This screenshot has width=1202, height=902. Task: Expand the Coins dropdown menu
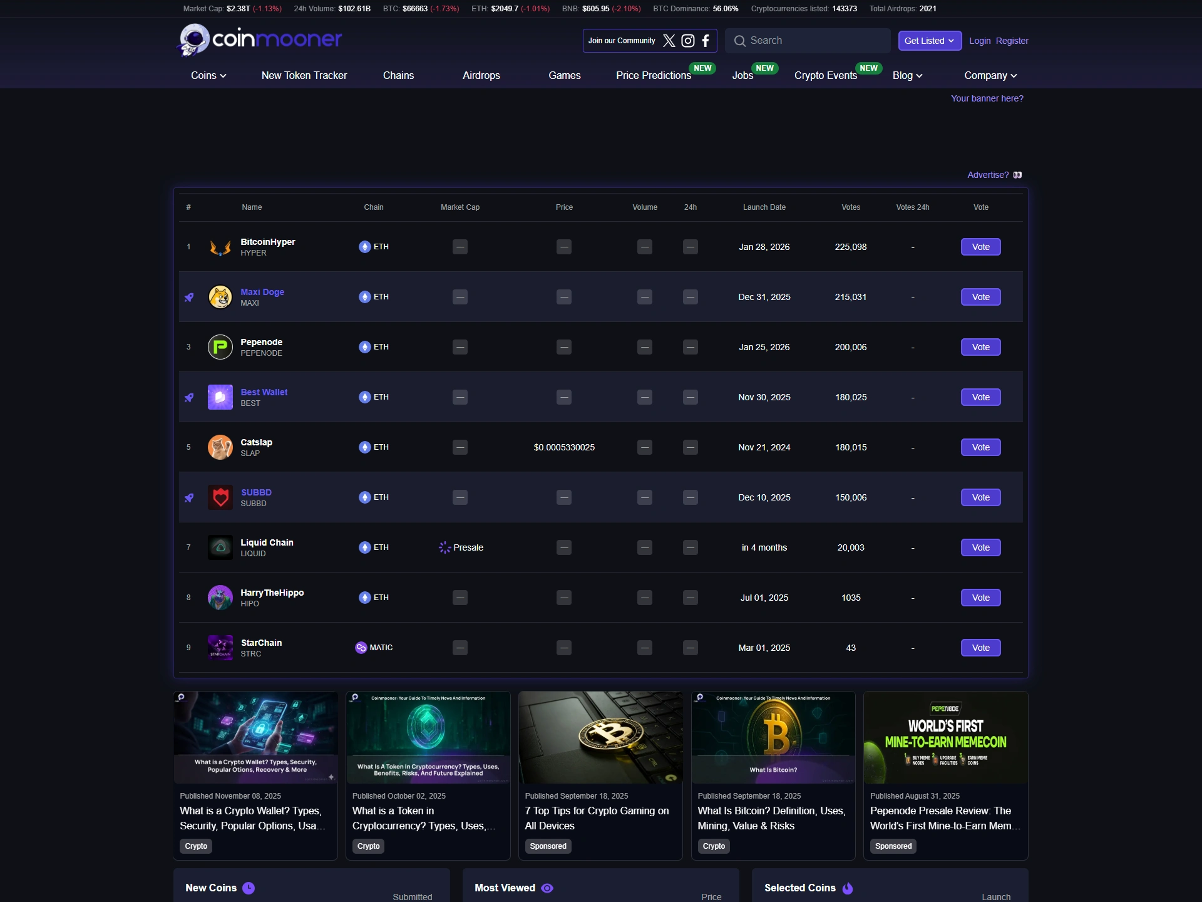tap(208, 75)
